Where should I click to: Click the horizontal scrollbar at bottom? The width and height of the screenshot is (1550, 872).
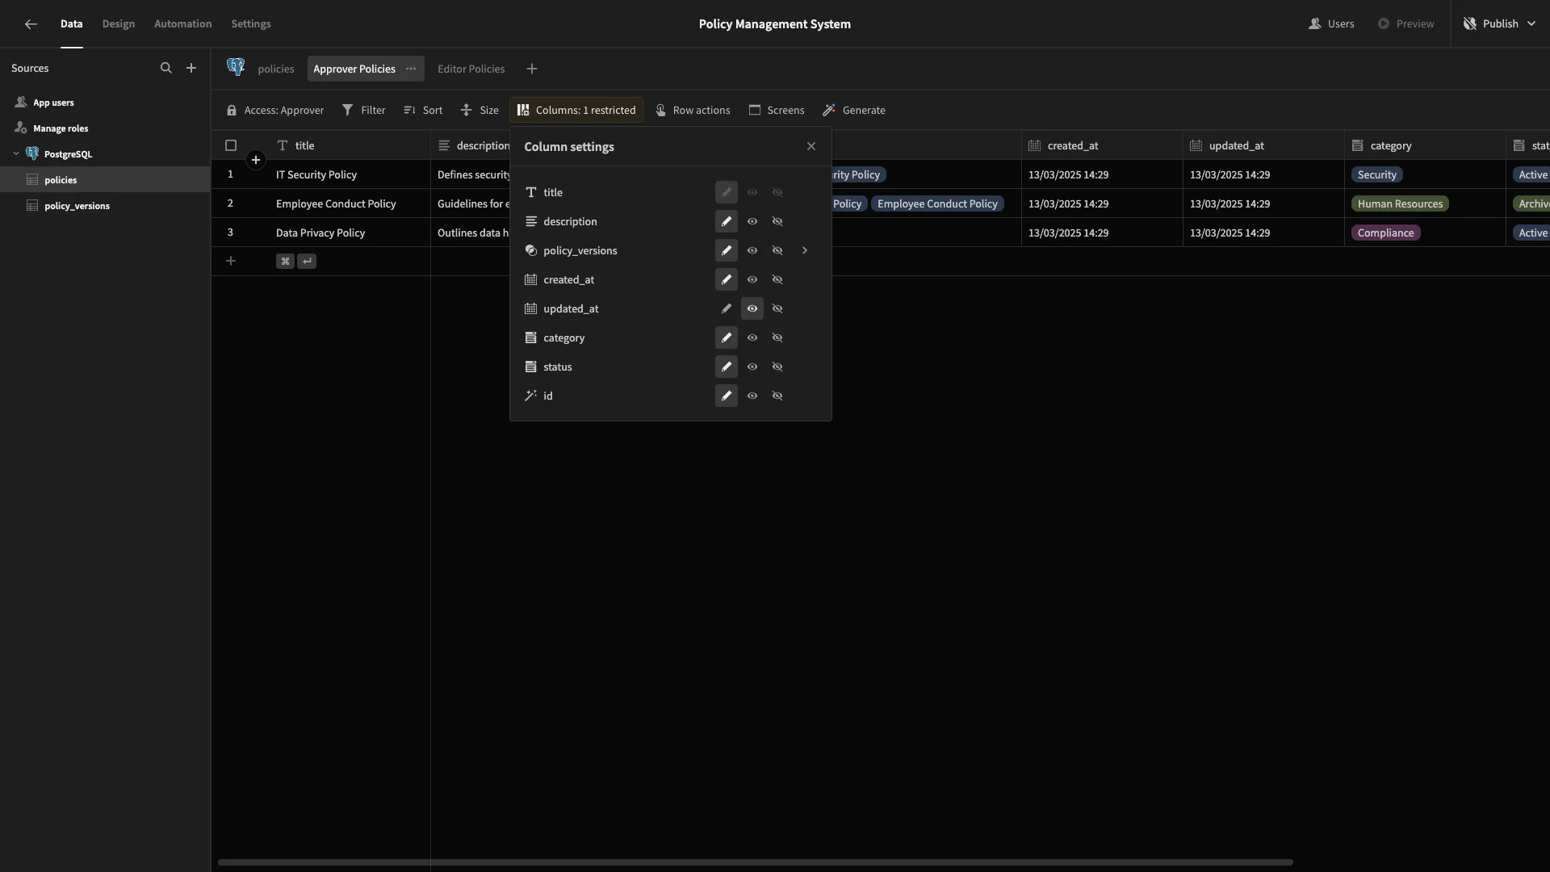pos(756,862)
